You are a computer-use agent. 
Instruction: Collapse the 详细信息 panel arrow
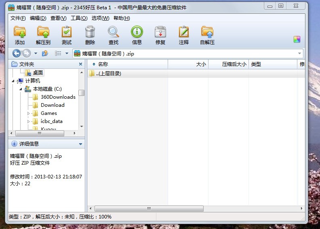coord(81,144)
